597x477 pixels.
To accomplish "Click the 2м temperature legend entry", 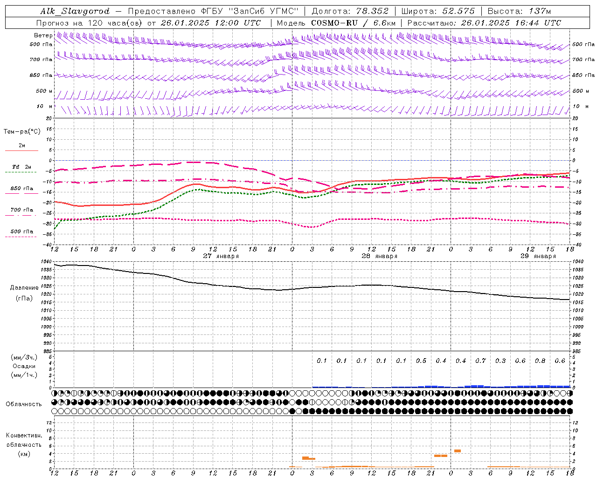I will tap(22, 146).
